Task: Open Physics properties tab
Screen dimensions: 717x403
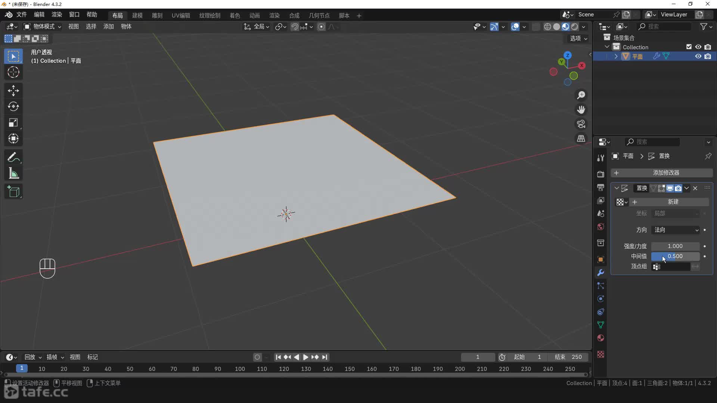Action: pyautogui.click(x=600, y=299)
